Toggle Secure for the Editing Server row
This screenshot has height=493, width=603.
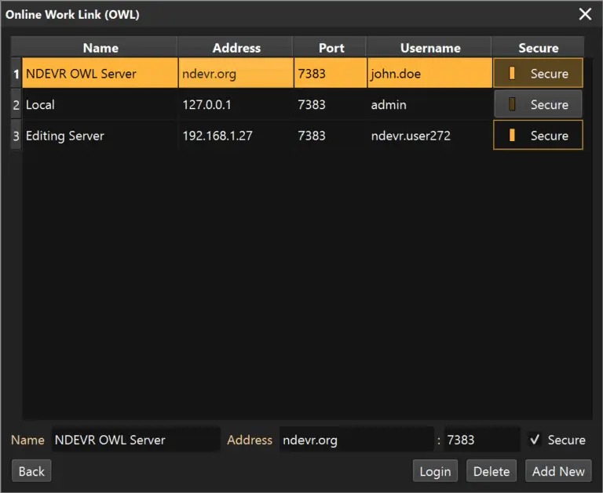point(538,136)
